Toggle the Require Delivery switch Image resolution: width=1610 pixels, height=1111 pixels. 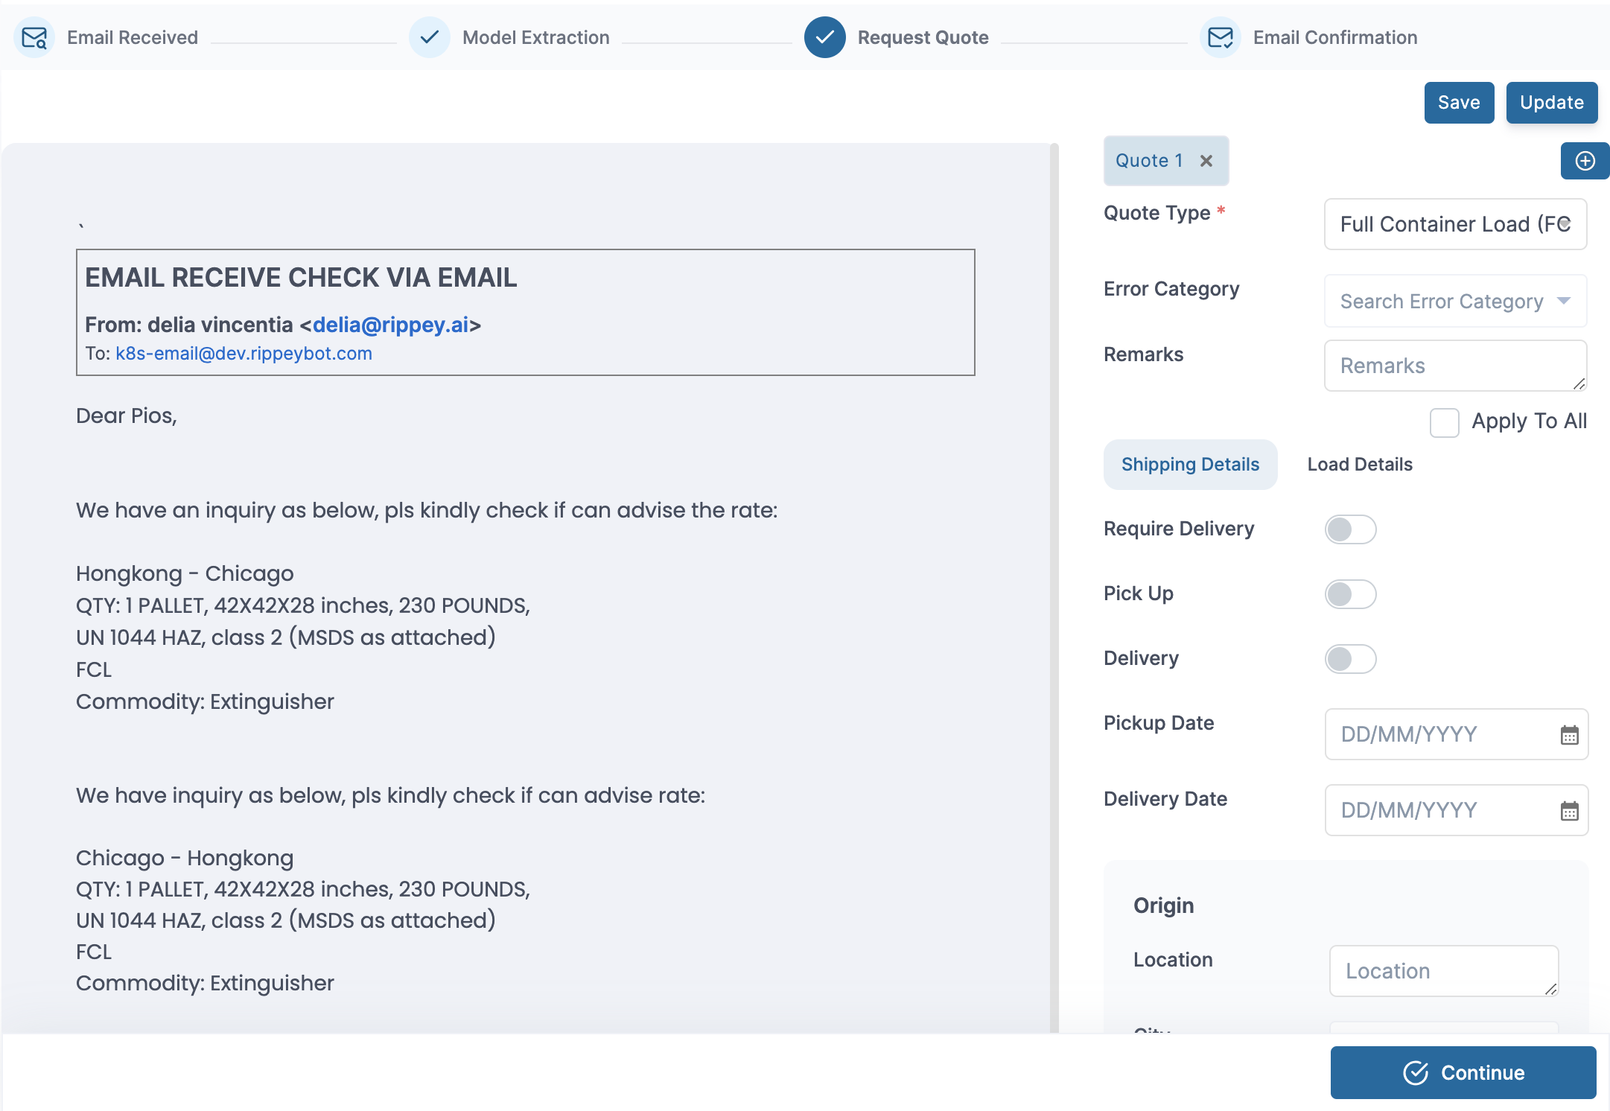click(1350, 529)
